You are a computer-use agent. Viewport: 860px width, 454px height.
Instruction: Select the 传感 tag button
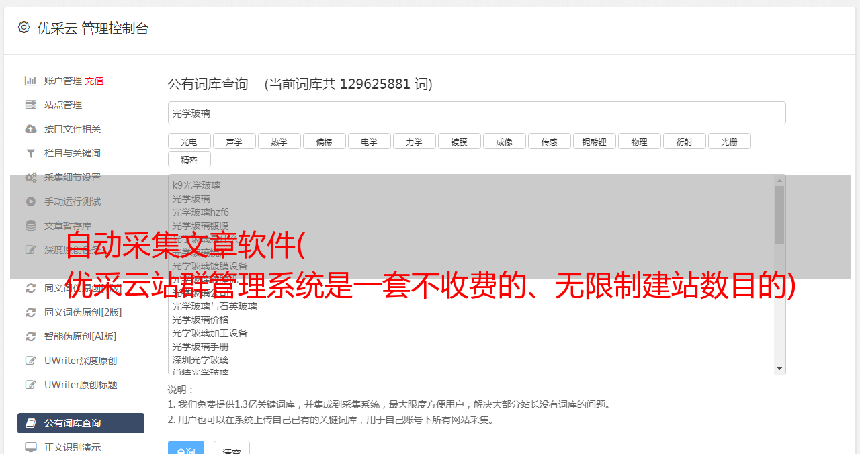(x=550, y=141)
